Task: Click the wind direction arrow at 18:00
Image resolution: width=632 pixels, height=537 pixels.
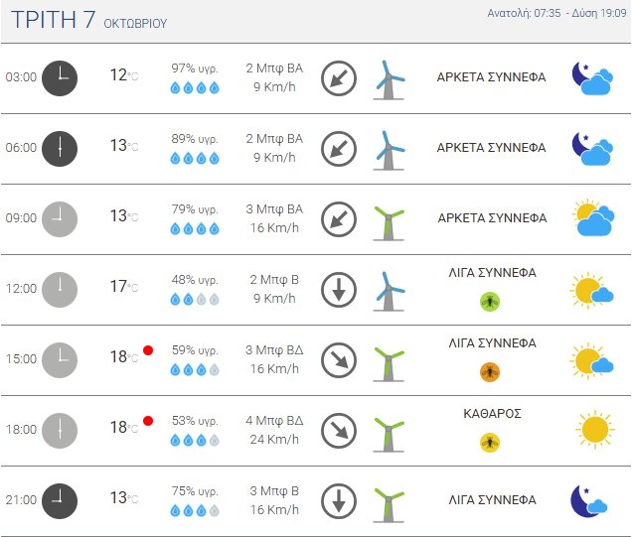Action: click(339, 430)
